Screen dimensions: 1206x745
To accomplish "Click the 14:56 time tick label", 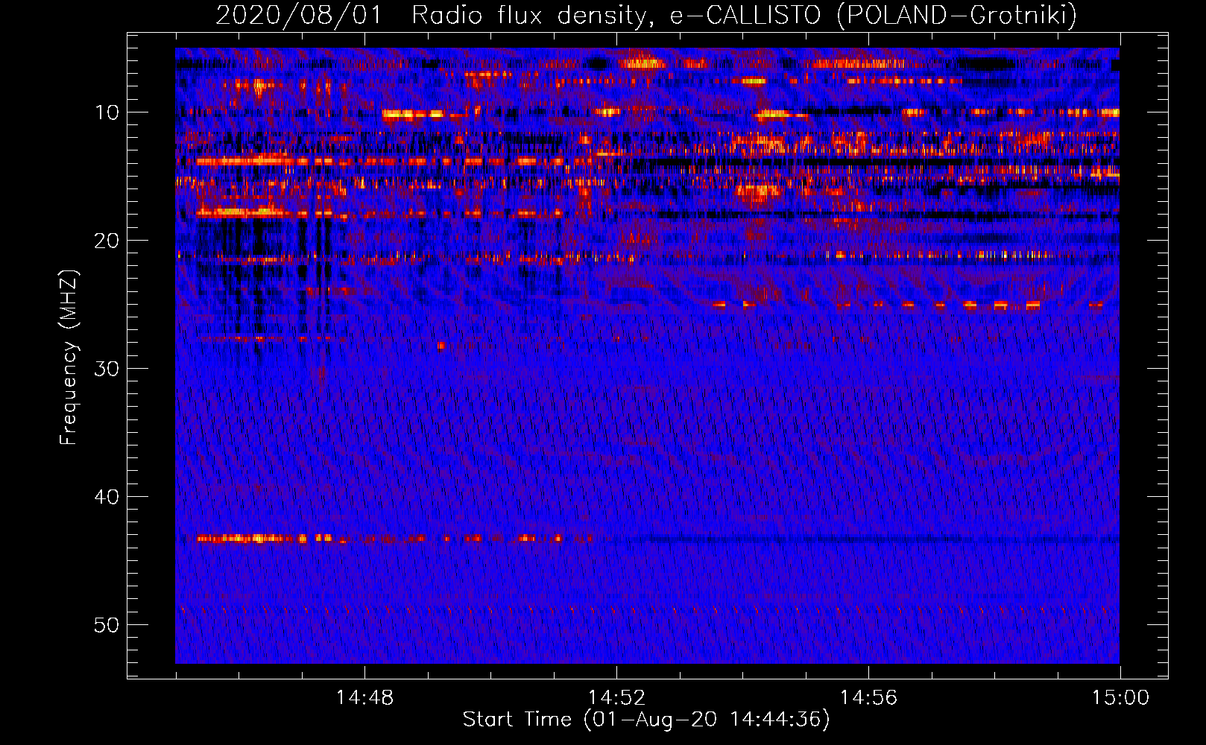I will 868,698.
